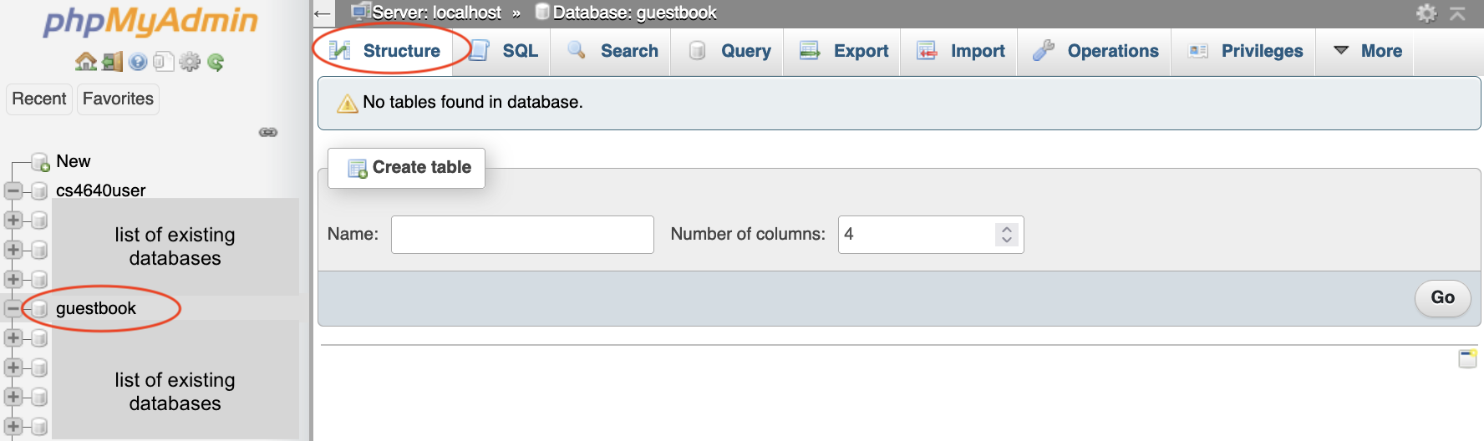Open the query console window icon
1484x441 pixels.
pyautogui.click(x=1467, y=358)
